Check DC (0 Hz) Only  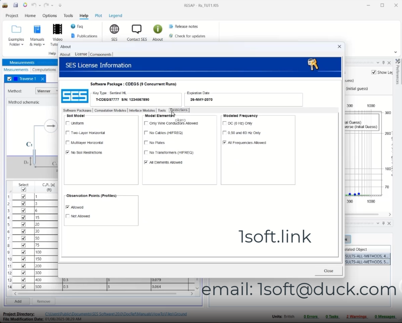click(x=225, y=123)
